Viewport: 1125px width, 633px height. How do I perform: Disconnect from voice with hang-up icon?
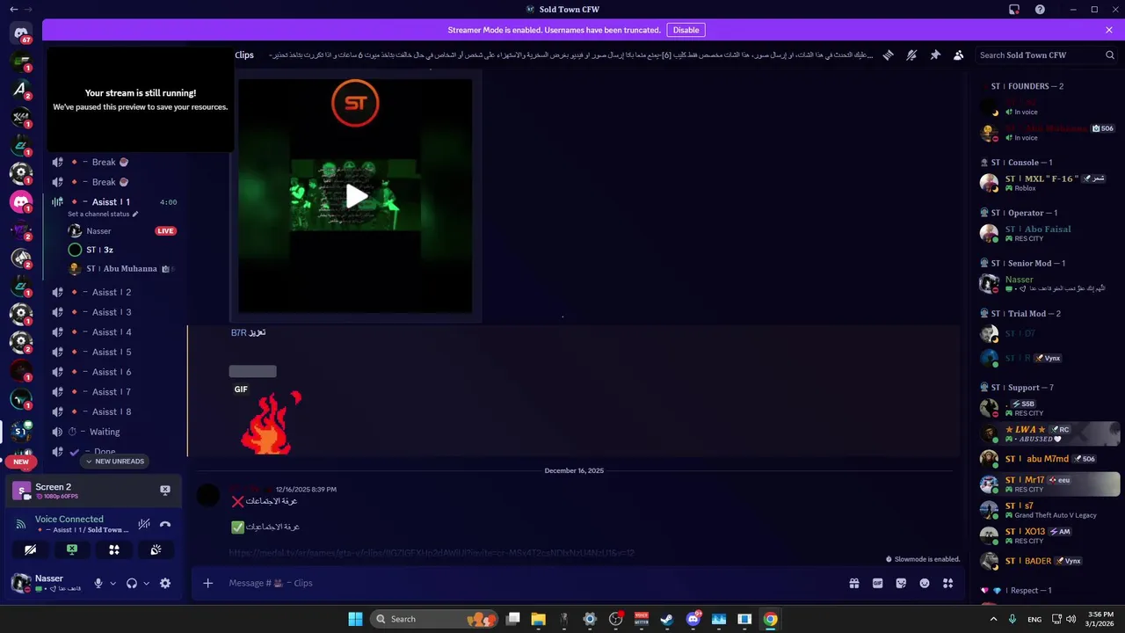coord(164,524)
